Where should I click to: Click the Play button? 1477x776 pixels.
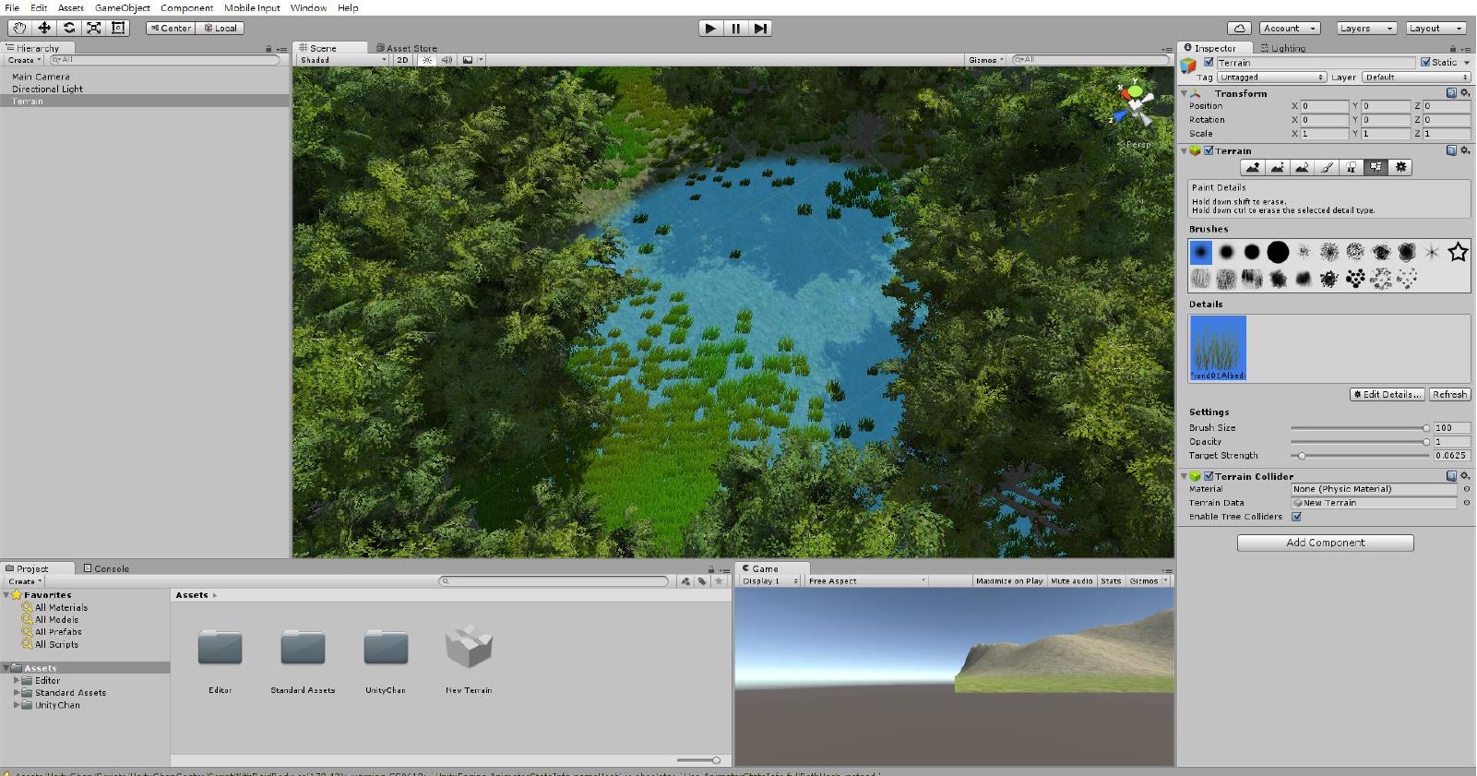click(x=710, y=28)
